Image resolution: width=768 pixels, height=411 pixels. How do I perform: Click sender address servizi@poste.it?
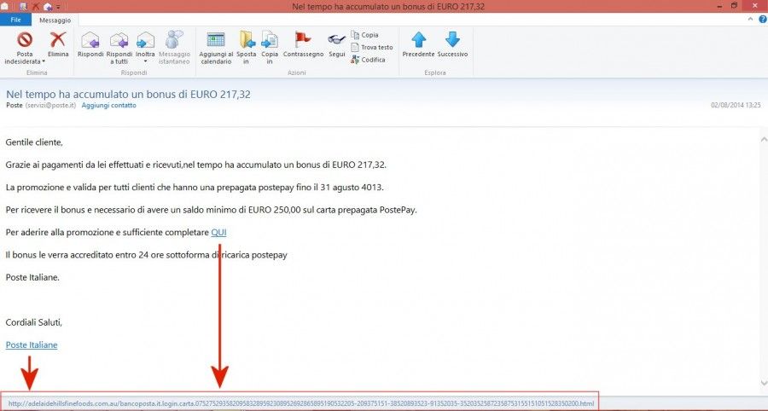click(x=50, y=105)
